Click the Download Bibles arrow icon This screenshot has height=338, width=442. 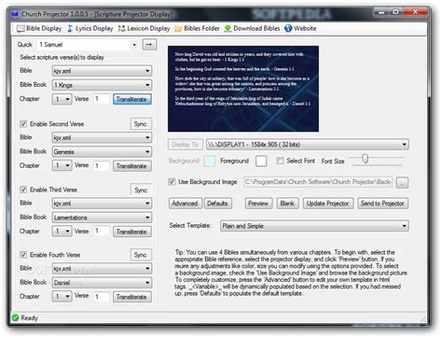[228, 29]
